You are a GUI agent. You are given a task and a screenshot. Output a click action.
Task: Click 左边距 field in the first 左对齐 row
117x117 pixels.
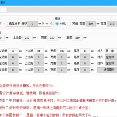[13, 57]
